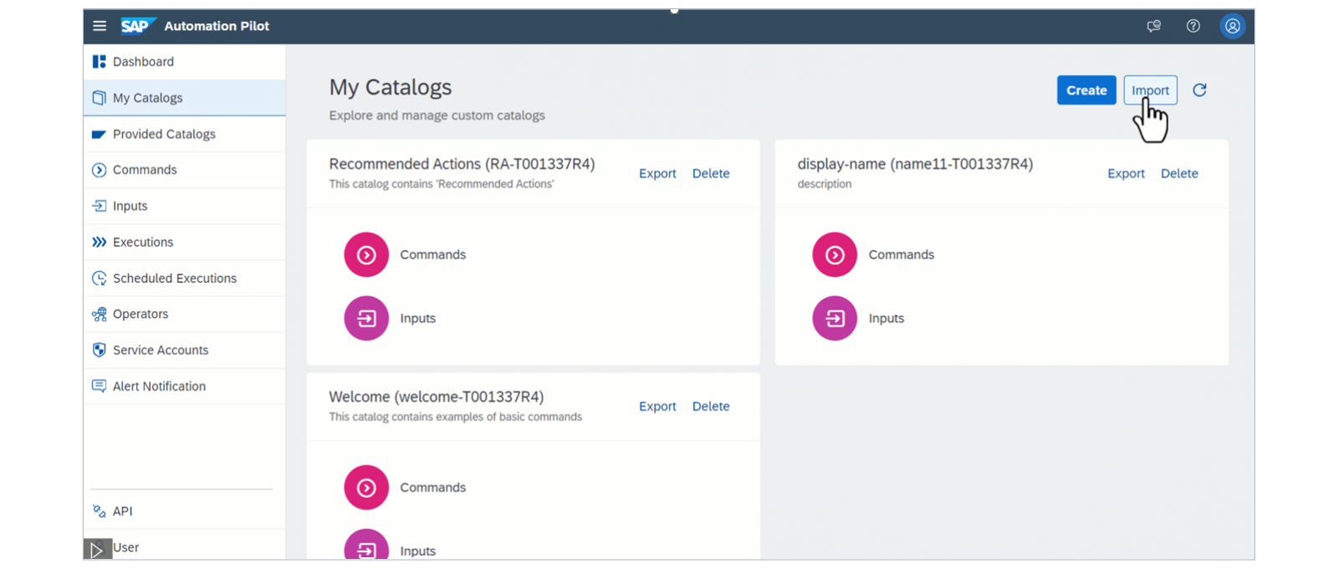Click the Alert Notification sidebar icon
The image size is (1338, 569).
pos(99,386)
